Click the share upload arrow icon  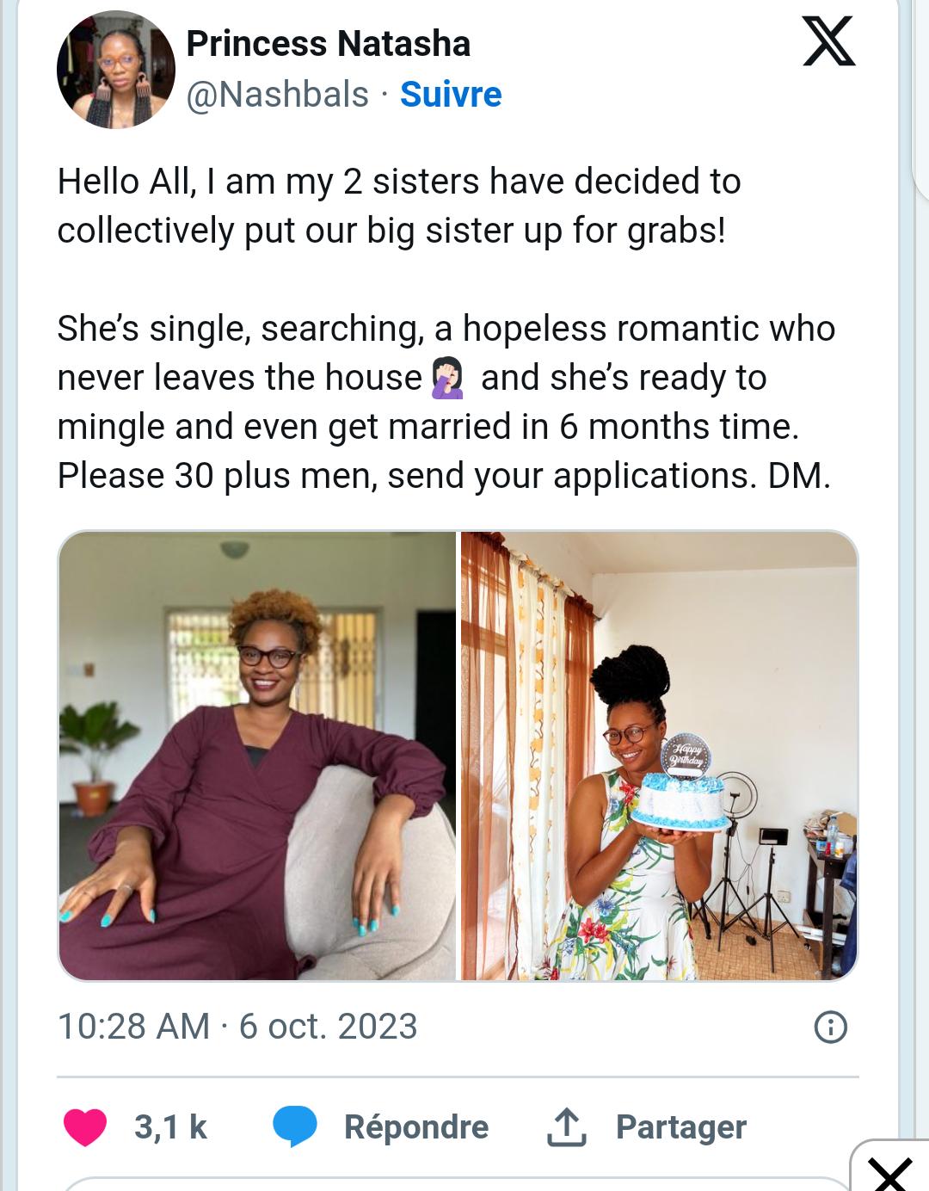566,1126
